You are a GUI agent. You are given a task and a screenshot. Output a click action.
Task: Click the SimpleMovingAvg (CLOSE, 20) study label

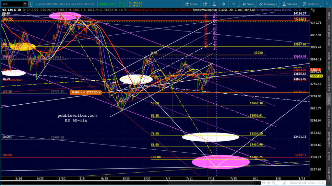(218, 10)
